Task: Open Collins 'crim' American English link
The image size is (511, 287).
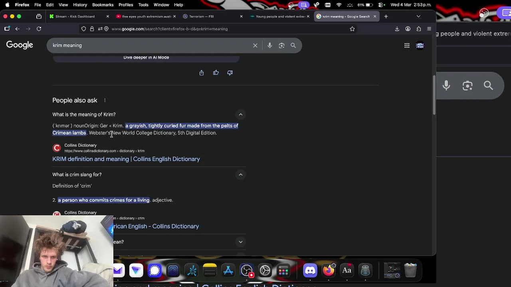Action: pyautogui.click(x=156, y=226)
